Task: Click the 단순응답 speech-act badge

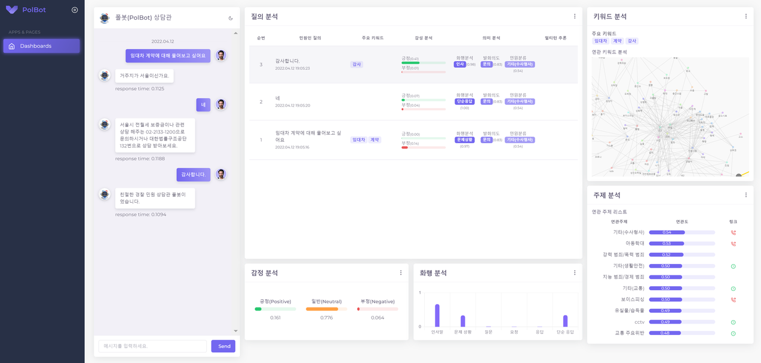Action: 465,101
